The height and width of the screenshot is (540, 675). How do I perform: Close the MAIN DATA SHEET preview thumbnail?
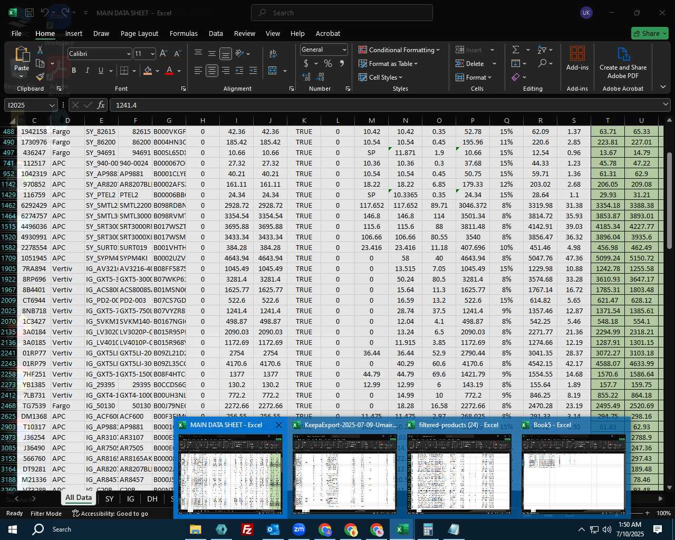(x=279, y=425)
